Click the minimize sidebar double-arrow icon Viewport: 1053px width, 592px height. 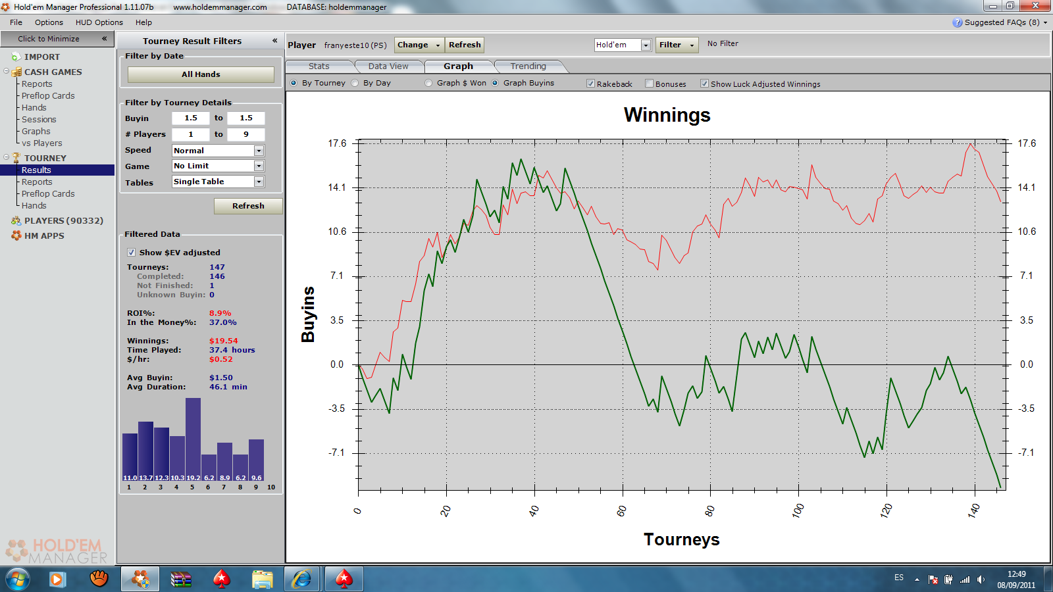click(104, 39)
